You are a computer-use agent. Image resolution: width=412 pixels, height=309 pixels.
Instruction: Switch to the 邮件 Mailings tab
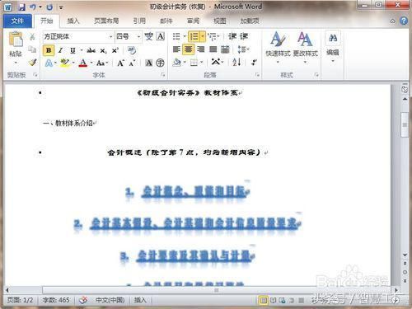[166, 21]
